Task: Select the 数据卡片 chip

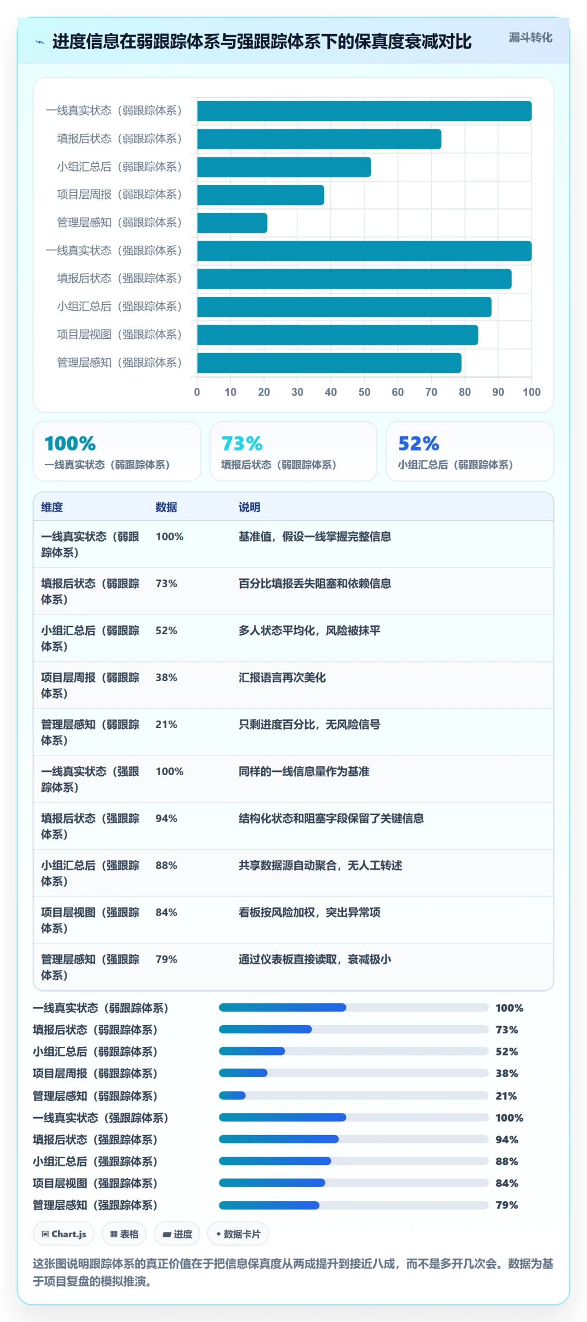Action: click(238, 1234)
